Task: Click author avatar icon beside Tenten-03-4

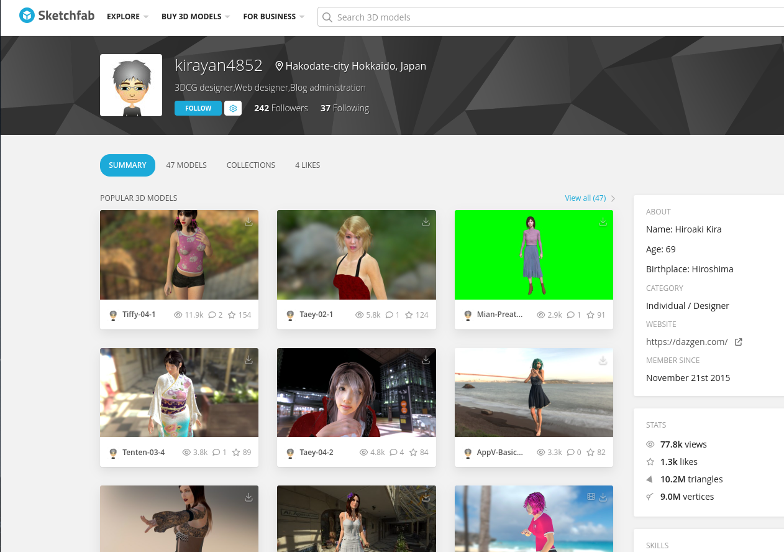Action: pos(113,453)
